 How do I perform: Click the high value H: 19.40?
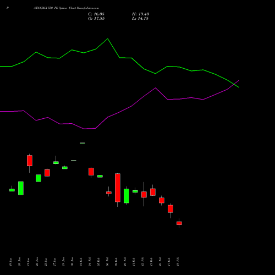click(140, 14)
